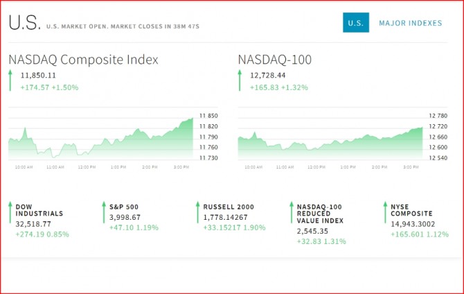The height and width of the screenshot is (294, 464).
Task: Open NASDAQ-100 Reduced Value Index link
Action: pyautogui.click(x=321, y=214)
